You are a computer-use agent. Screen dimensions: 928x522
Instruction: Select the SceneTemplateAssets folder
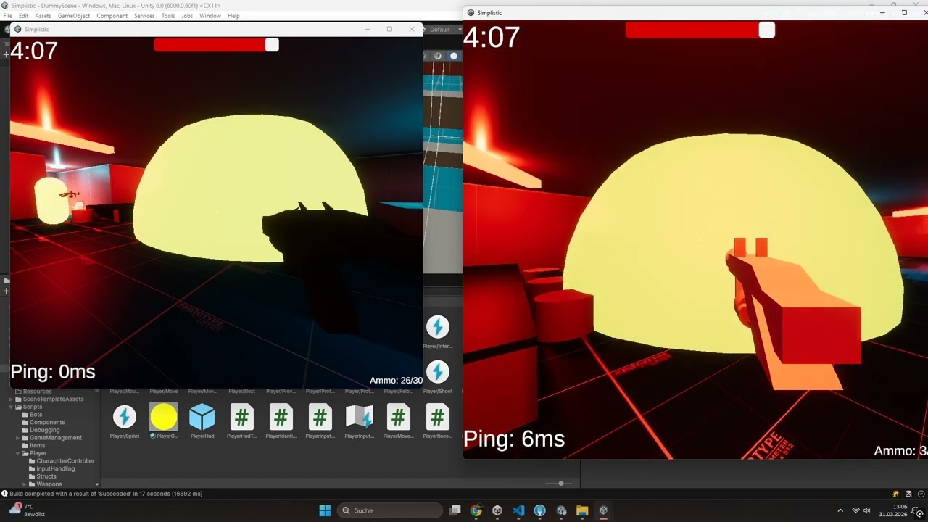click(x=52, y=399)
